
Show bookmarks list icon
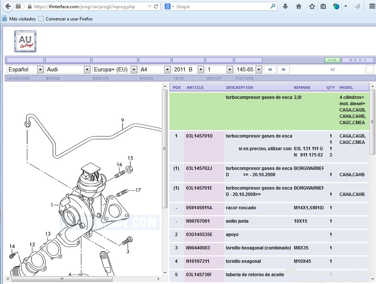click(x=323, y=6)
